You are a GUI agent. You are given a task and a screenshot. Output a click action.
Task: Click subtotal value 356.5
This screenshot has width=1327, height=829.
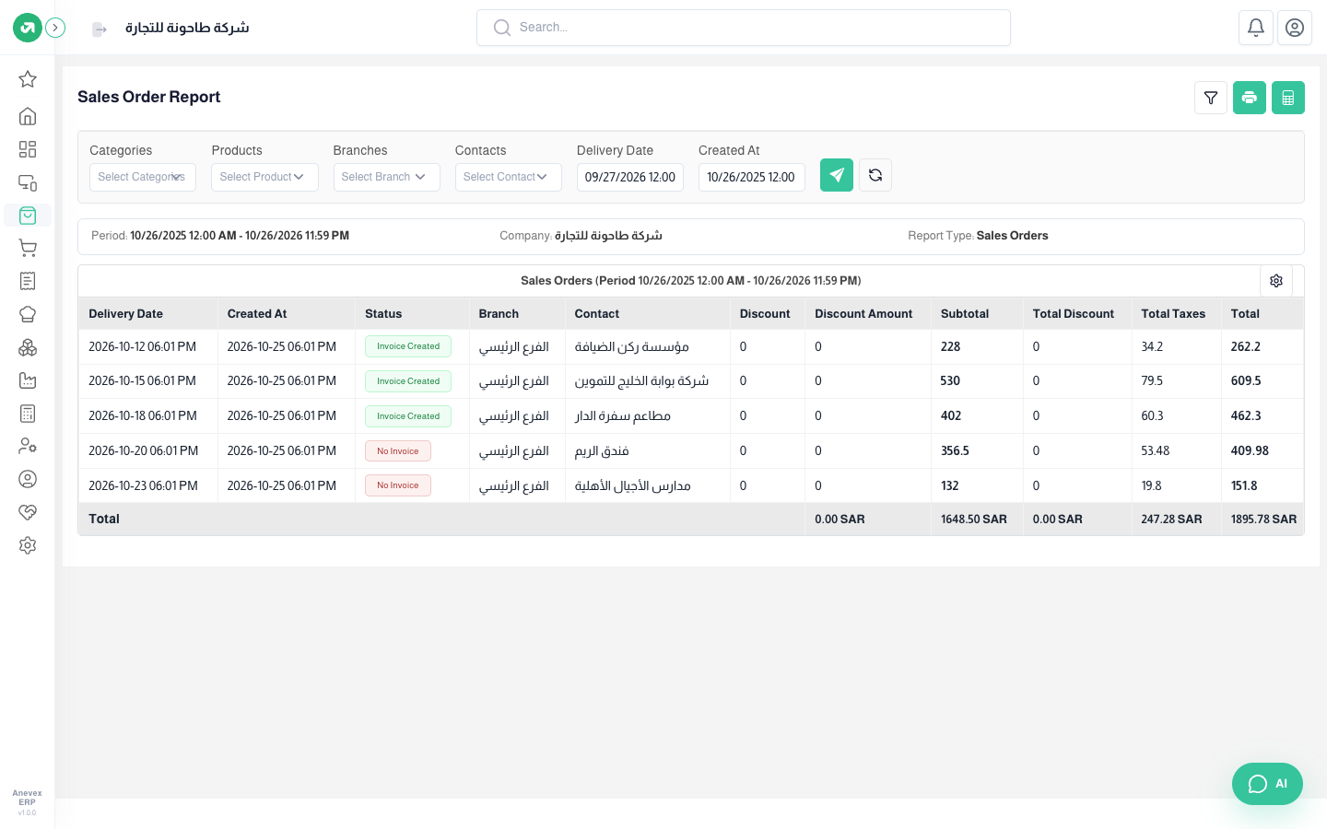(x=955, y=451)
